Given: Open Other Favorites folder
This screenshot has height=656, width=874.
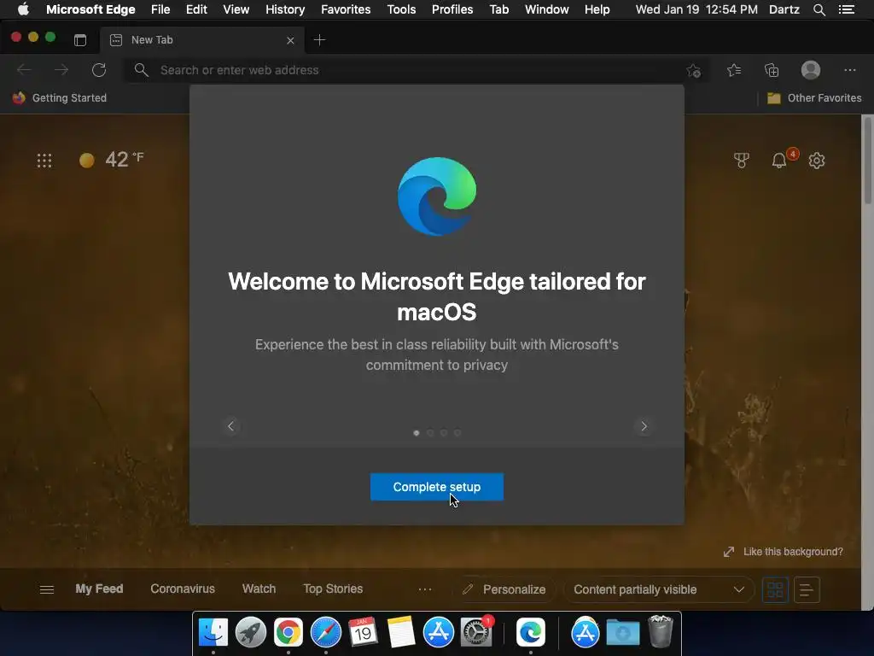Looking at the screenshot, I should [x=814, y=98].
